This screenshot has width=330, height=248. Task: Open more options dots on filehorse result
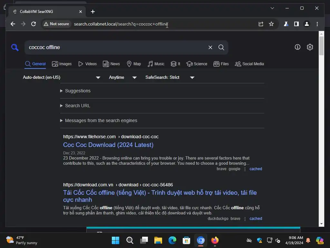pos(245,169)
